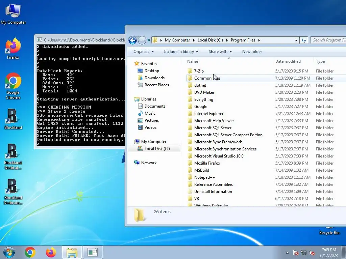Expand arrow after My Computer breadcrumb
This screenshot has height=259, width=346.
(x=194, y=40)
